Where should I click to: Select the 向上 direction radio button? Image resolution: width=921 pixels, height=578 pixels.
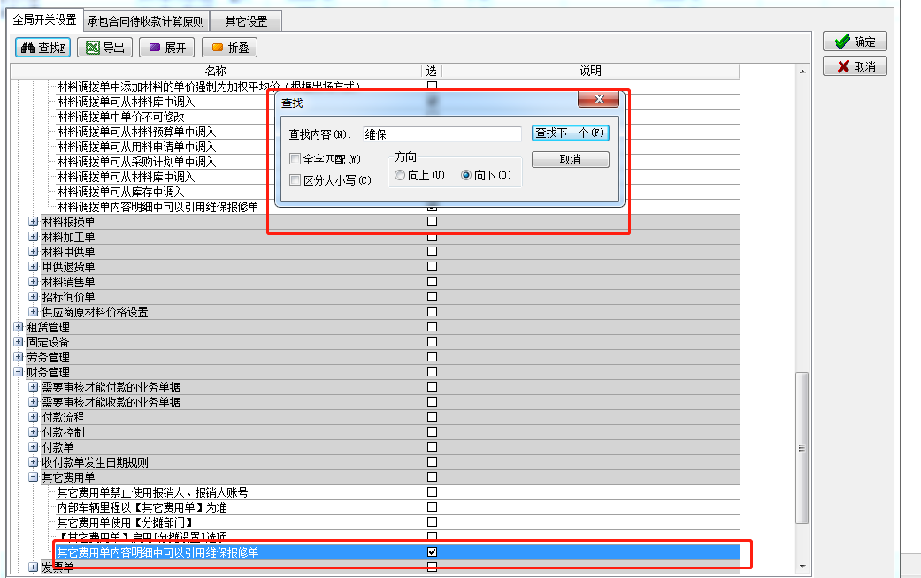401,176
